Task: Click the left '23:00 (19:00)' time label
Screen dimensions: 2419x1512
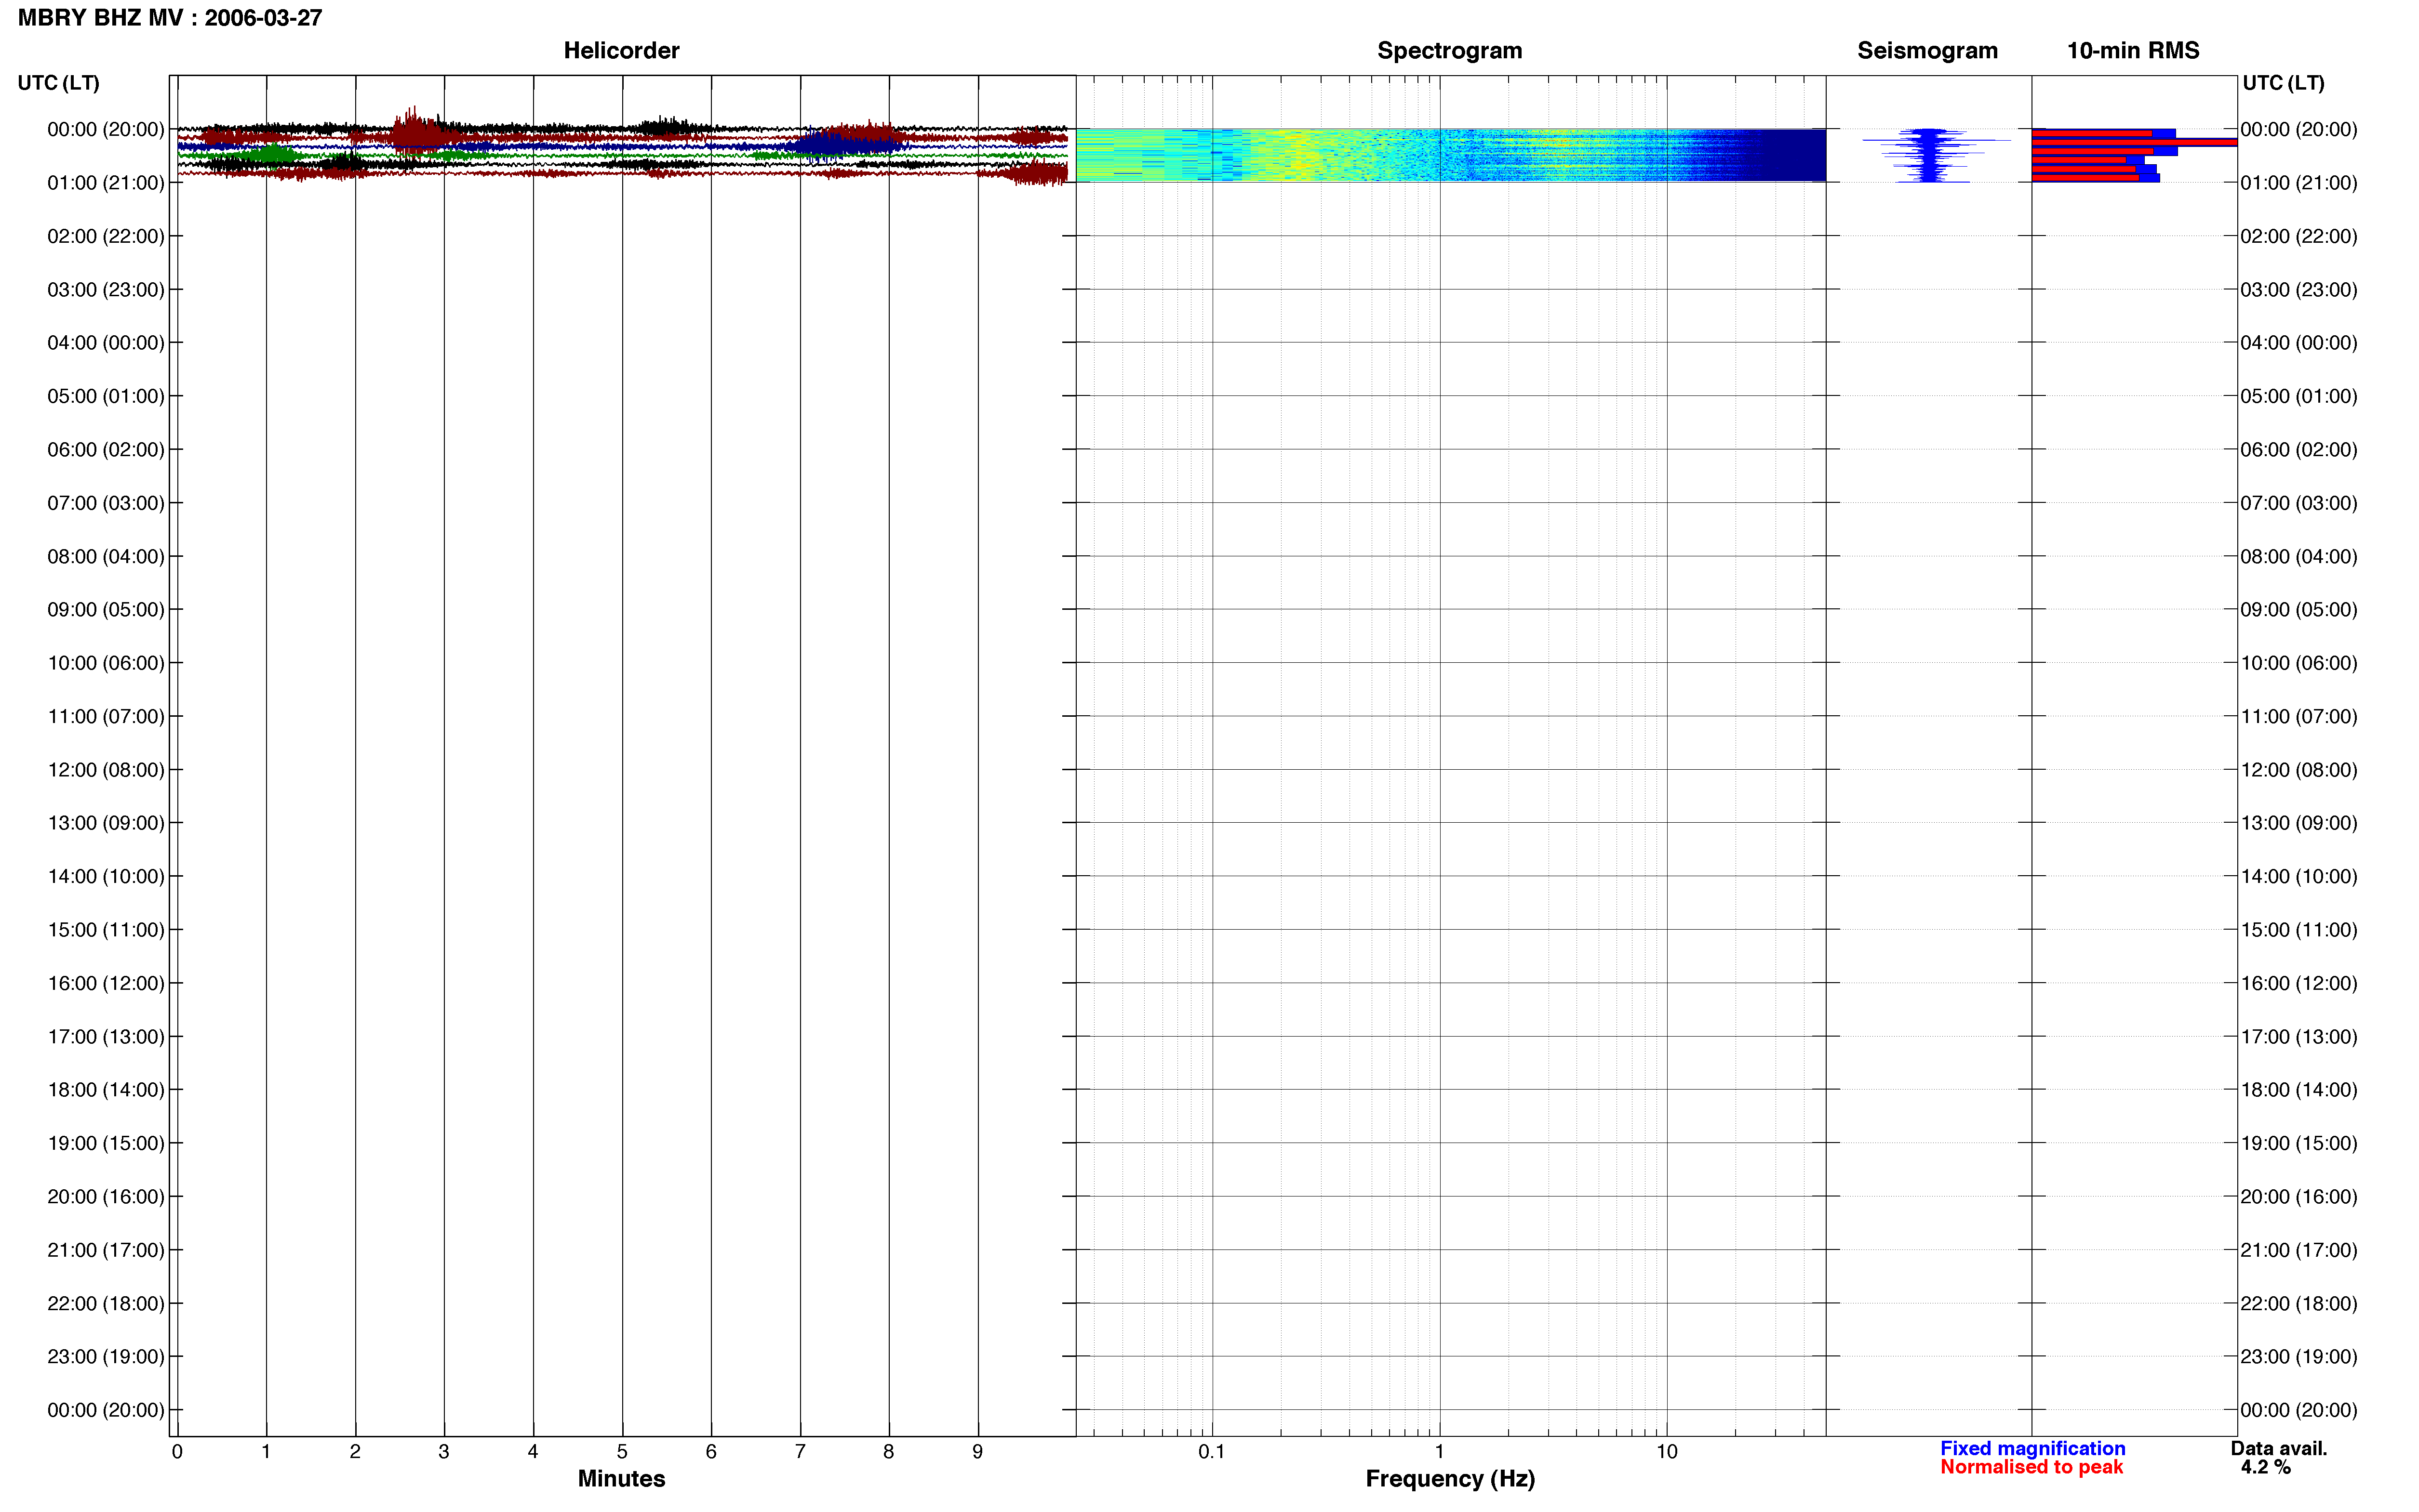Action: tap(106, 1357)
